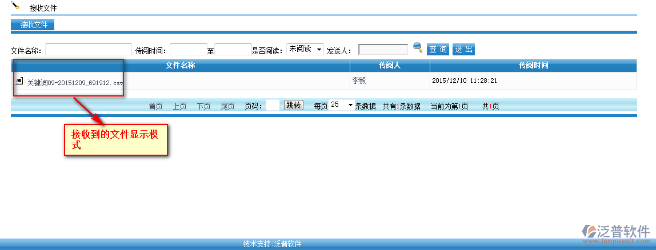Click the pen icon next to 接收文件 title
The height and width of the screenshot is (250, 656).
tap(15, 6)
